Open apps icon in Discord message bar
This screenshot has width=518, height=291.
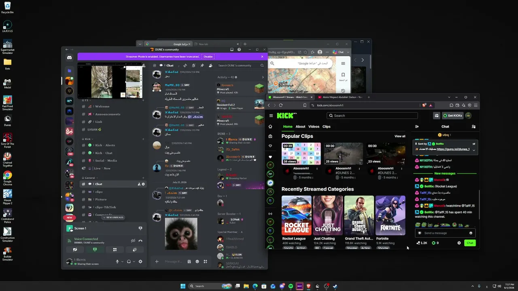[206, 261]
